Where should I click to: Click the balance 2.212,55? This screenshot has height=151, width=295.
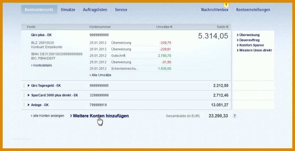click(221, 85)
